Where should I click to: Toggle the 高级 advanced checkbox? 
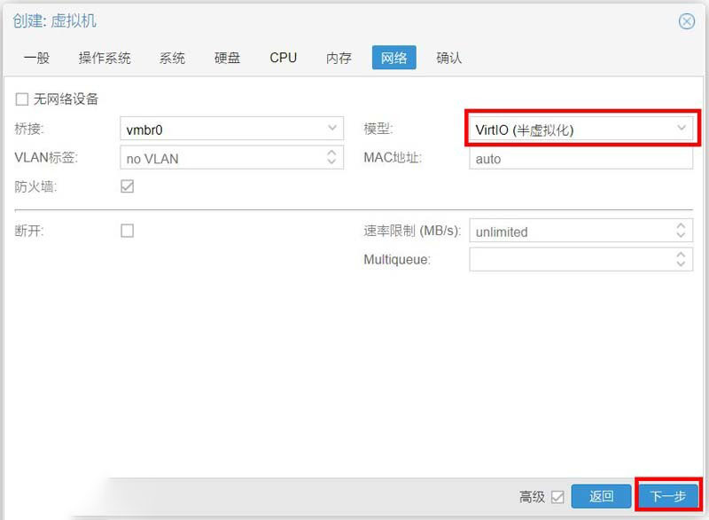pos(557,497)
